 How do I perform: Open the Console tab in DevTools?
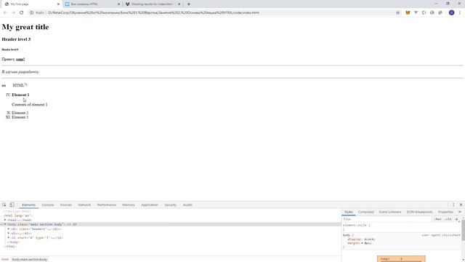pyautogui.click(x=48, y=205)
